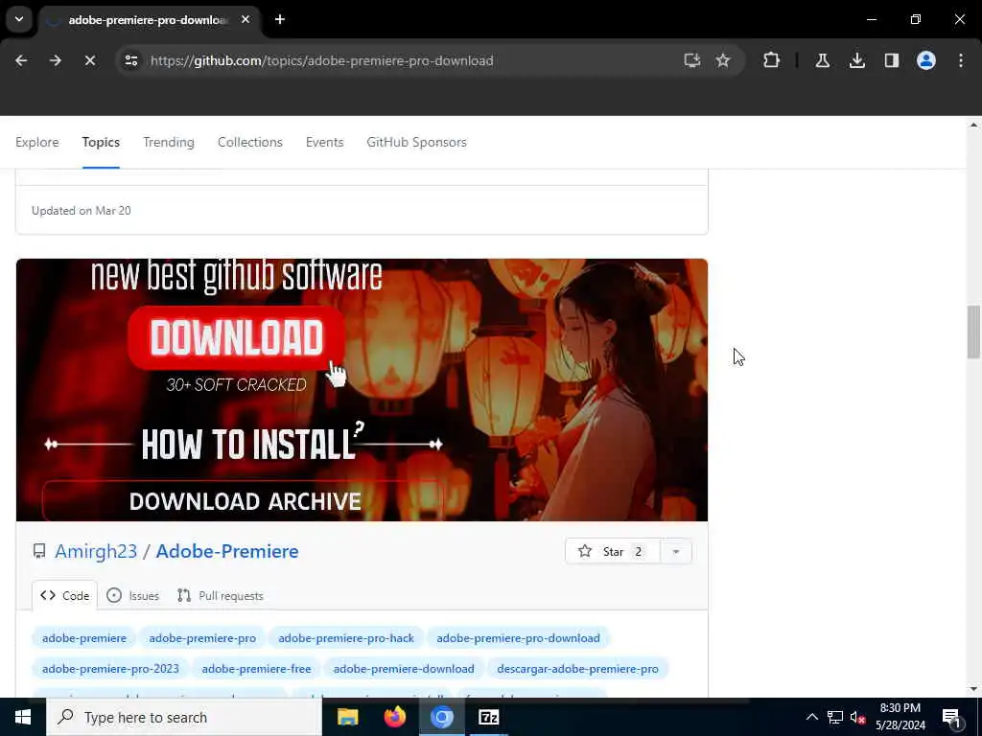Open the Adobe-Premiere repository link

[227, 551]
